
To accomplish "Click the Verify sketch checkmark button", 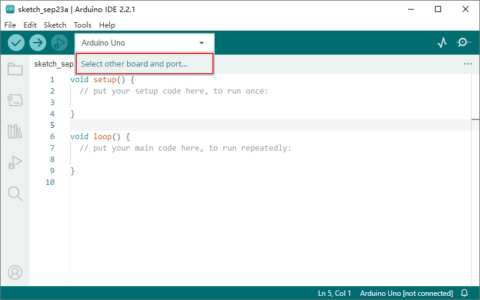I will point(16,43).
